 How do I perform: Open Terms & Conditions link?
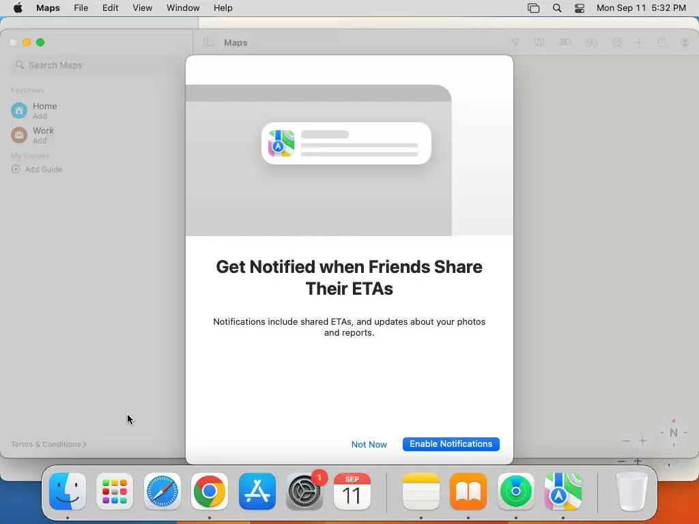[48, 444]
